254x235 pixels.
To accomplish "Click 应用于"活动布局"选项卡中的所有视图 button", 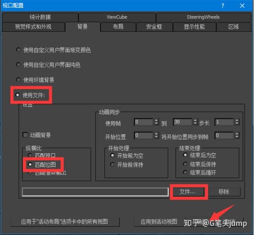I will tap(65, 222).
